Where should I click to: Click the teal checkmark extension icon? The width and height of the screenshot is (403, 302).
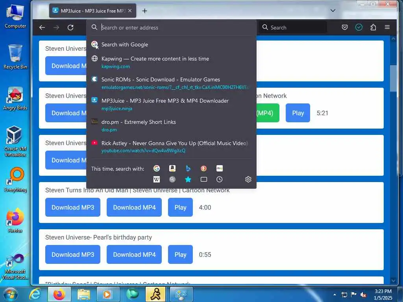pos(359,27)
